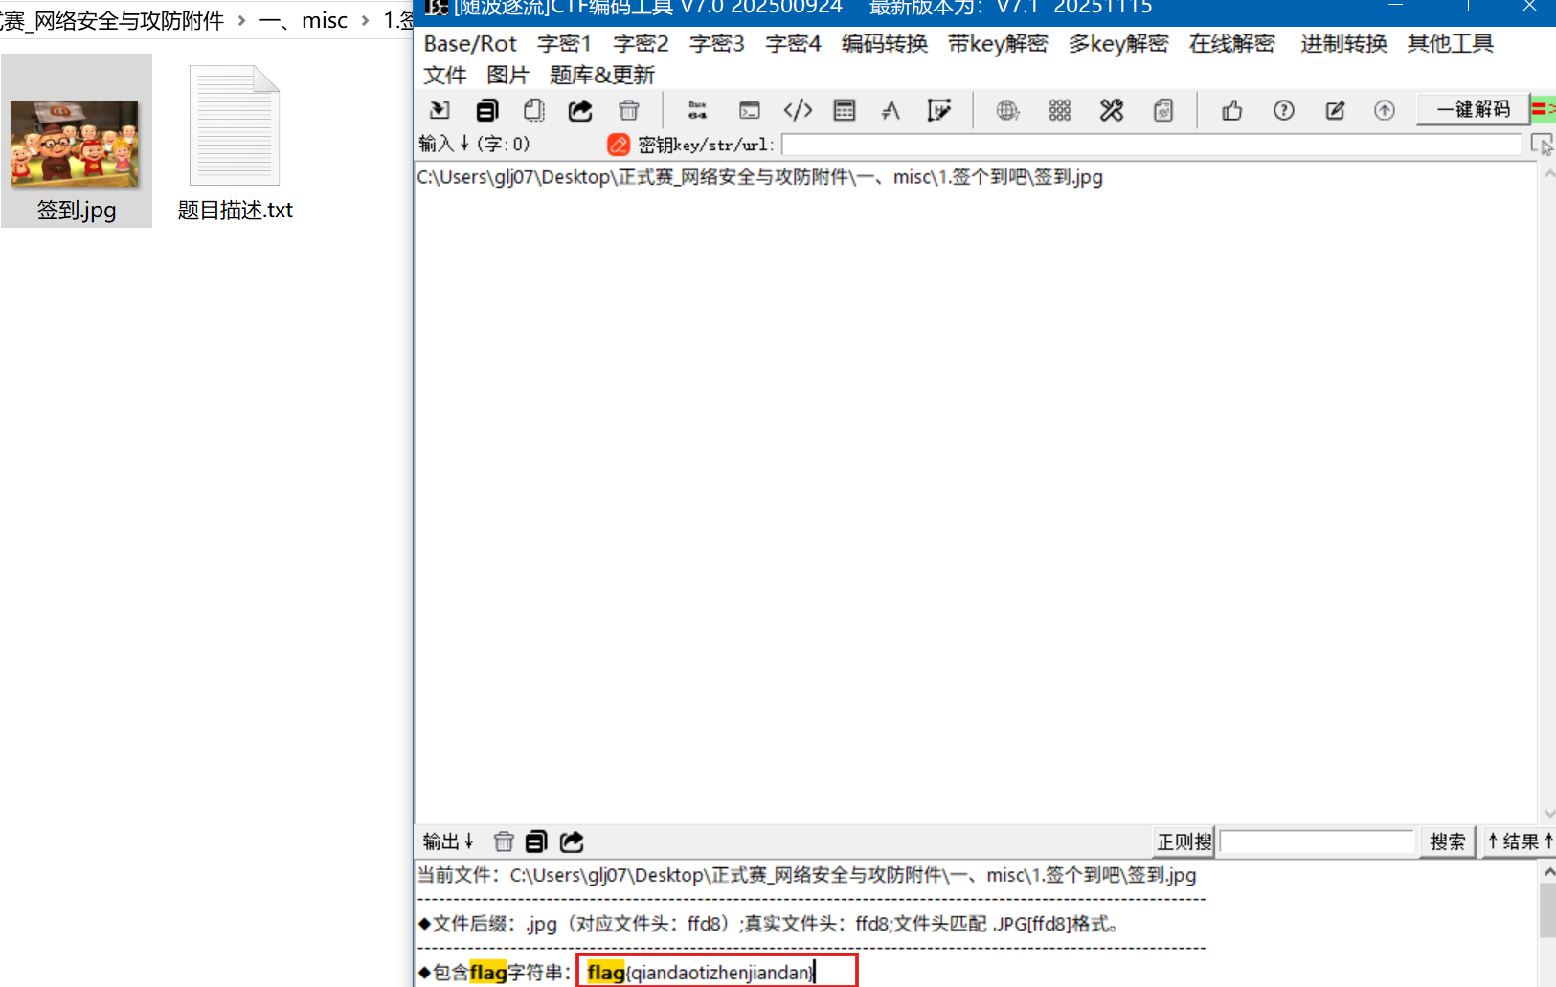Click the 正则搜 button
Viewport: 1556px width, 987px height.
point(1184,841)
